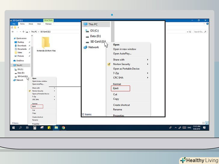This screenshot has height=164, width=219.
Task: Select OS (C:) in magnified navigation pane
Action: (x=92, y=31)
